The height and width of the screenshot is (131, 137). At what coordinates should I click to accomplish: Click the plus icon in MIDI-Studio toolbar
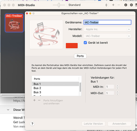pyautogui.click(x=113, y=5)
